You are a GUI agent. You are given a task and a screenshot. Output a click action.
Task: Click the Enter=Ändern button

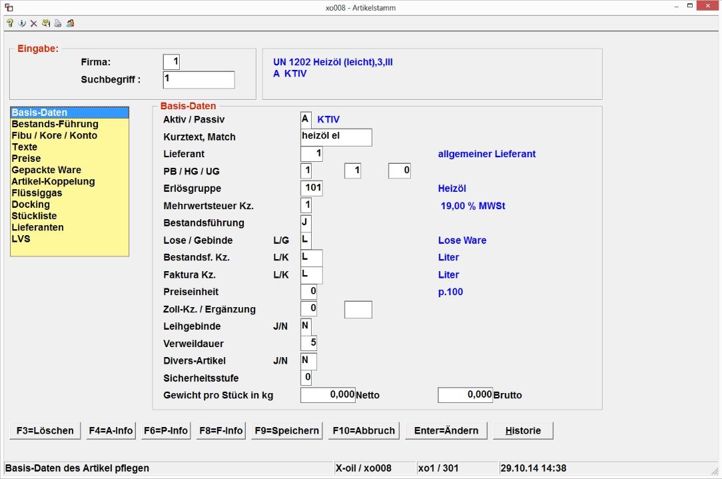click(x=446, y=430)
